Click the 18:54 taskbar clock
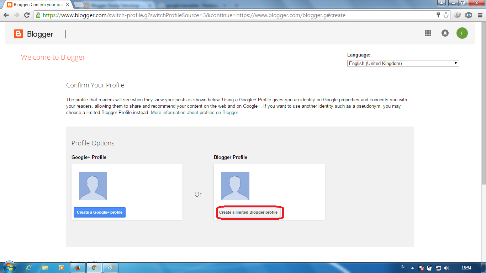The height and width of the screenshot is (273, 486). click(x=466, y=268)
